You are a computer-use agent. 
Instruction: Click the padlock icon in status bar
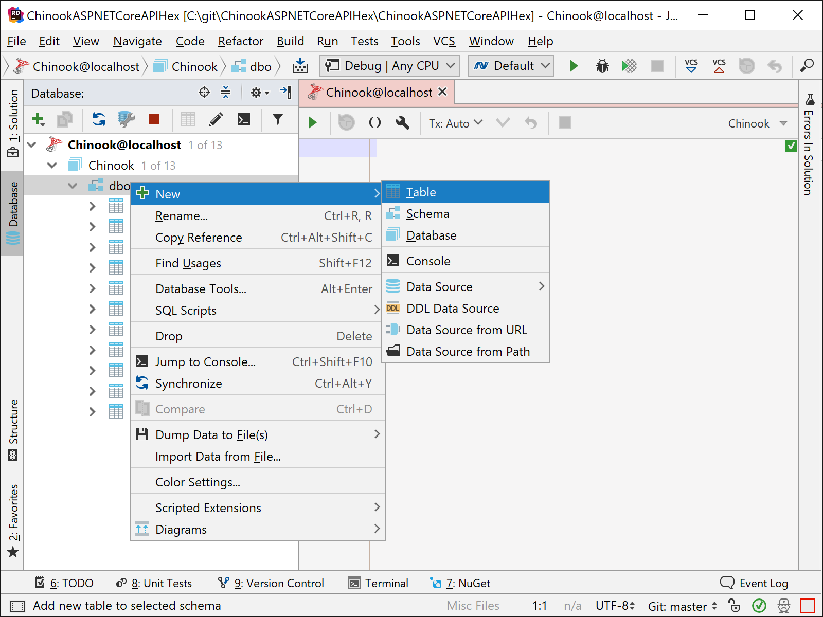pos(735,606)
